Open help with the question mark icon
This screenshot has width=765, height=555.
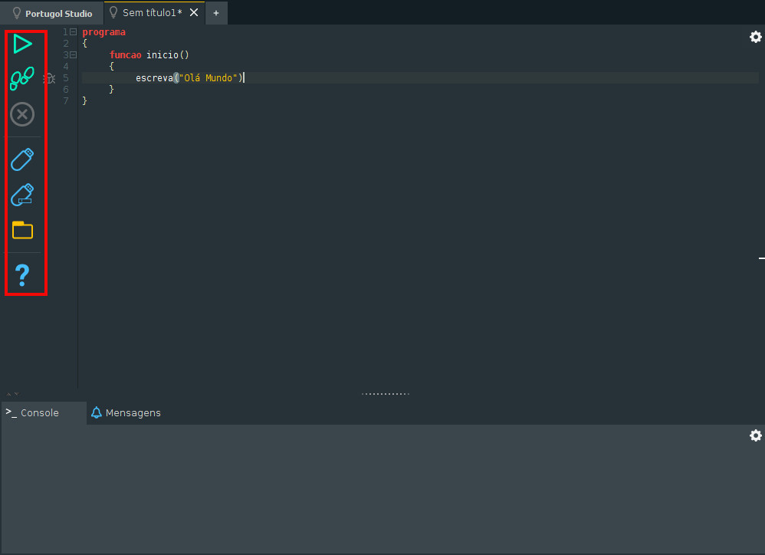[22, 275]
